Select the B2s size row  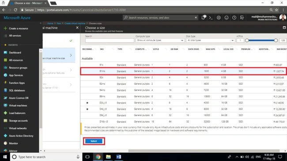pyautogui.click(x=184, y=78)
